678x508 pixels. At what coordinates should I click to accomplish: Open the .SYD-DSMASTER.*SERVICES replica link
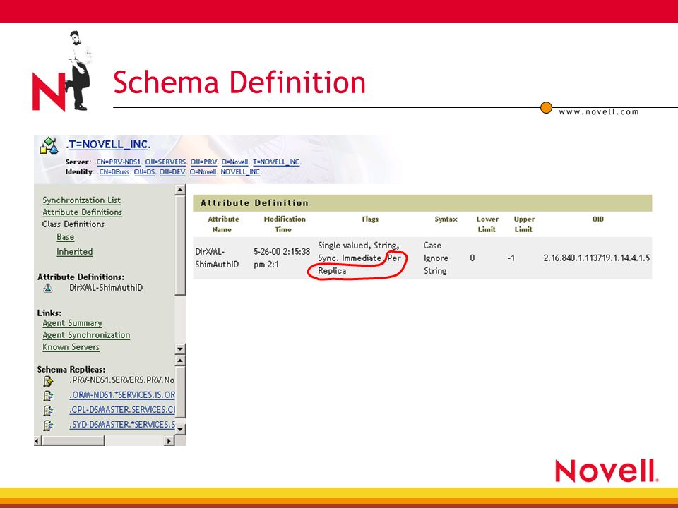point(122,425)
